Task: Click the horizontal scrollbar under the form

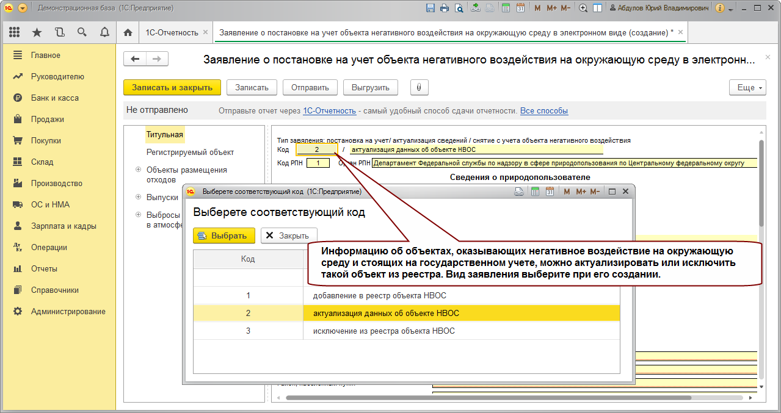Action: (519, 398)
